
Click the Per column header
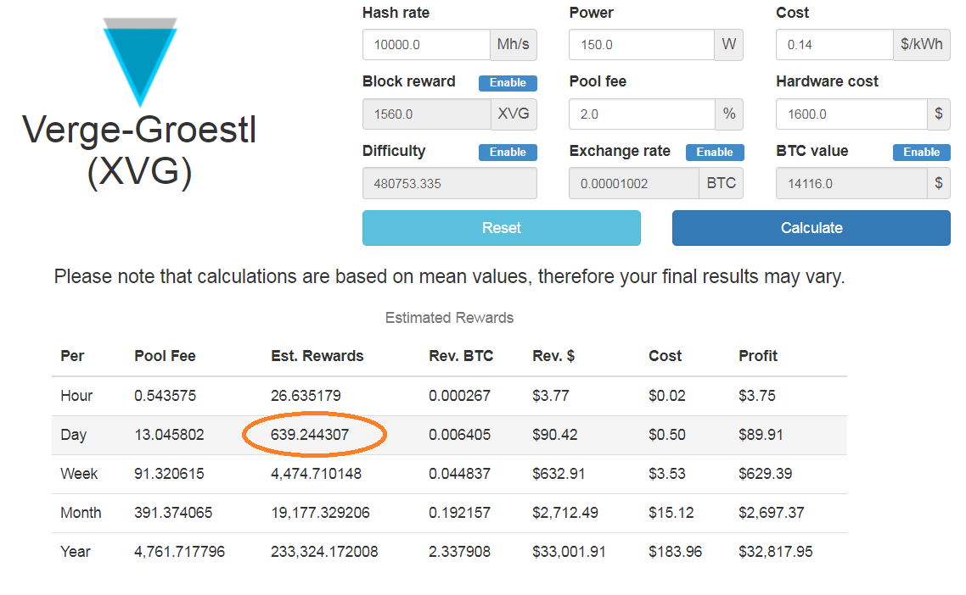click(72, 356)
